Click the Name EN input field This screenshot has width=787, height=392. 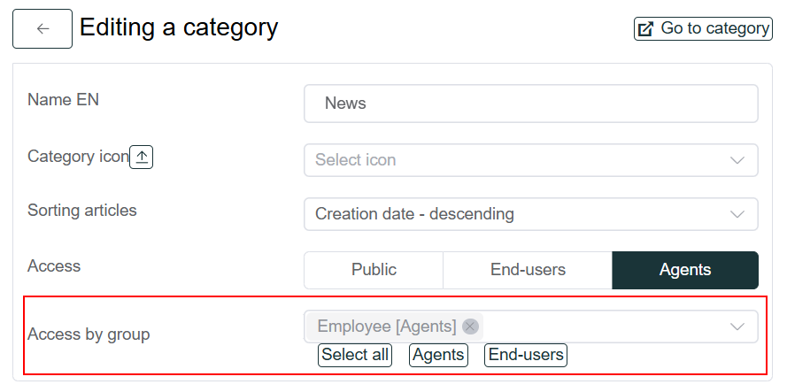click(x=531, y=104)
